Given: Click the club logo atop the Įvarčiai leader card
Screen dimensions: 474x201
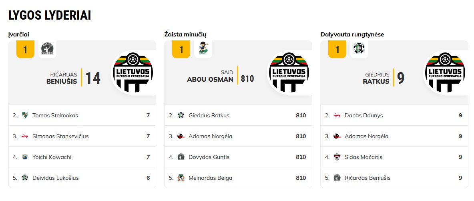Looking at the screenshot, I should tap(47, 49).
